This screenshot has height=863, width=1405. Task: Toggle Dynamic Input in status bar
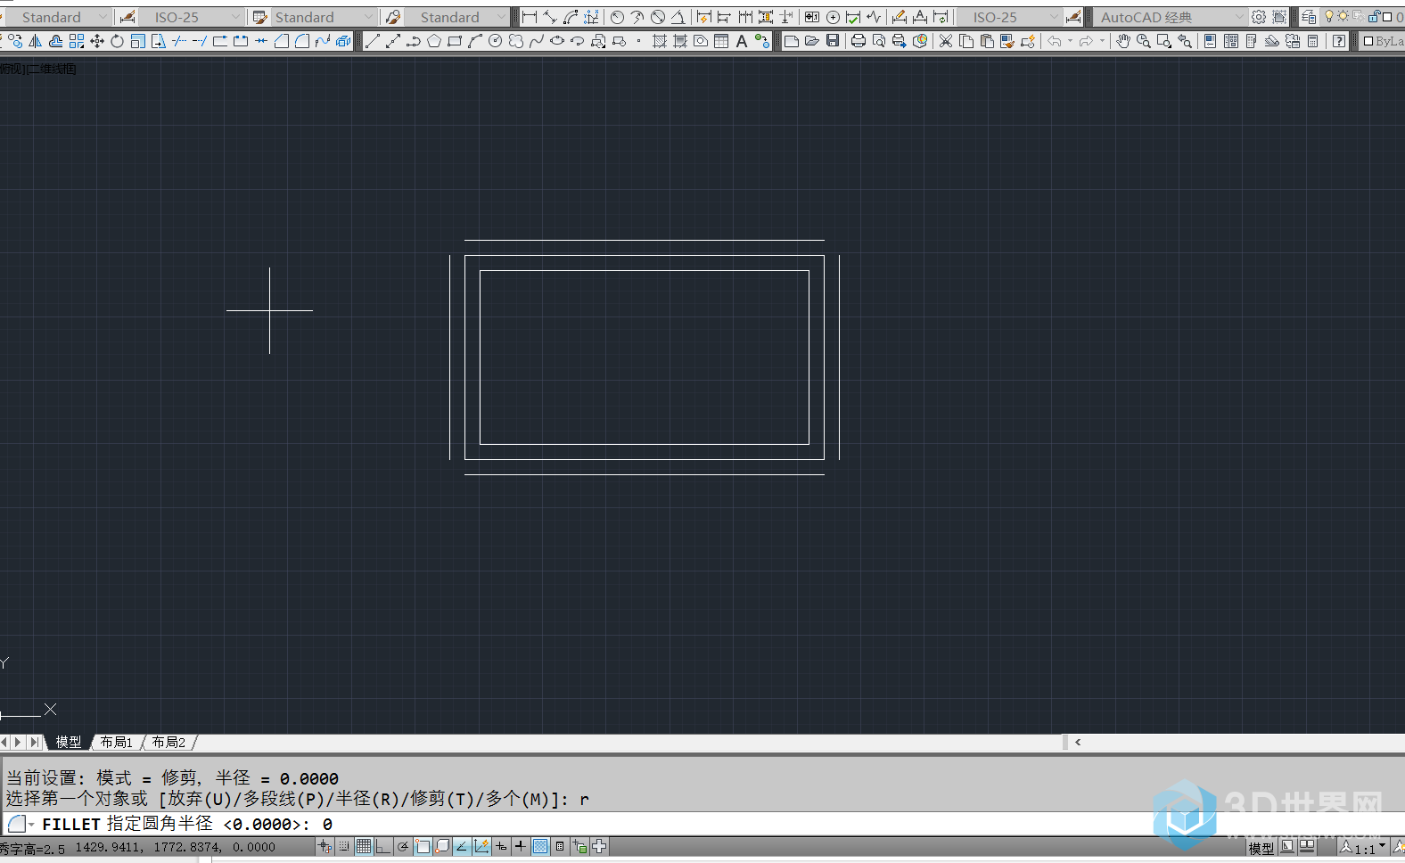tap(501, 846)
